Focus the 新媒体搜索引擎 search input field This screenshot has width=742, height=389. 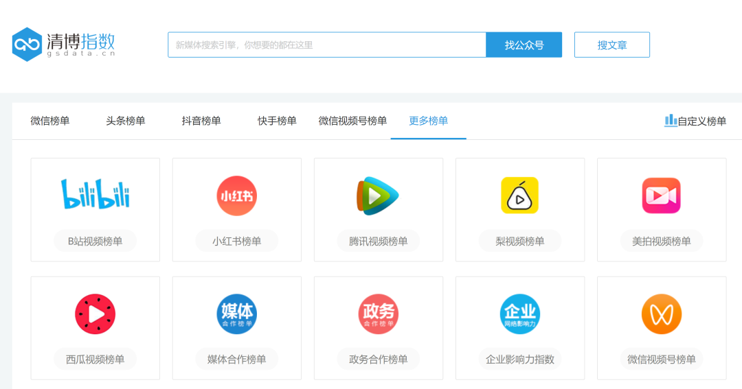click(327, 45)
